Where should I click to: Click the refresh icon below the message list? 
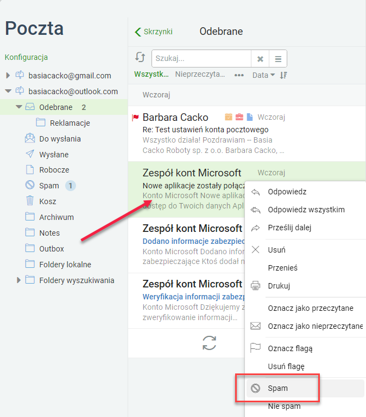point(209,343)
